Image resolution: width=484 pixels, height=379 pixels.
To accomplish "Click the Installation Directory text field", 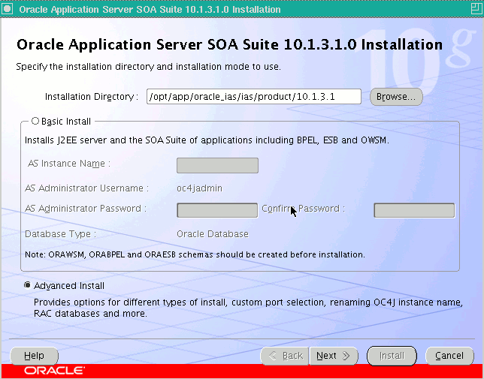I will (x=254, y=97).
